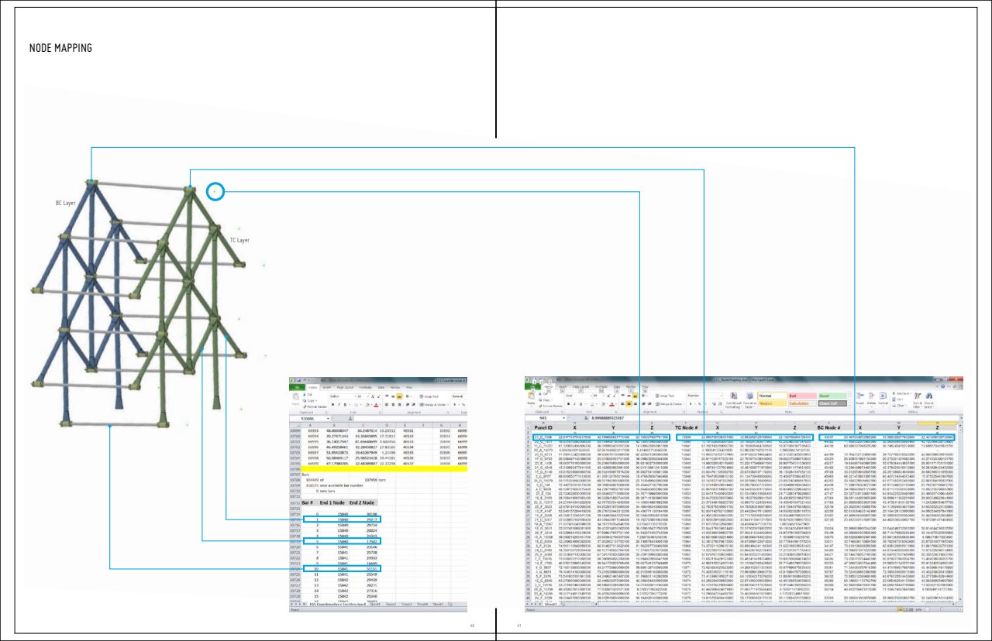Apply the Check Cell style in right Excel
992x641 pixels.
coord(832,403)
